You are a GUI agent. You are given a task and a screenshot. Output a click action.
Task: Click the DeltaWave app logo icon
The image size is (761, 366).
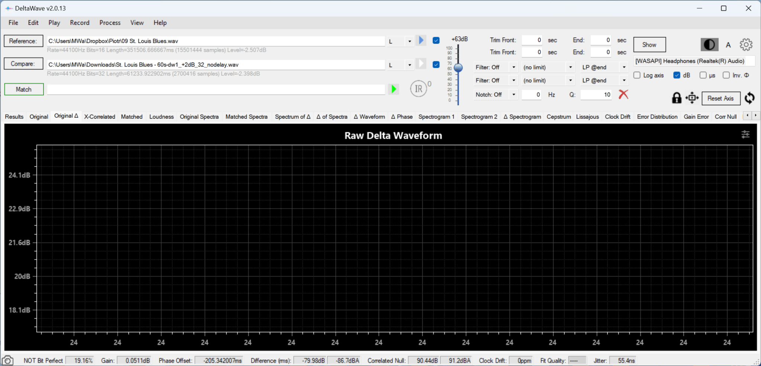[9, 8]
